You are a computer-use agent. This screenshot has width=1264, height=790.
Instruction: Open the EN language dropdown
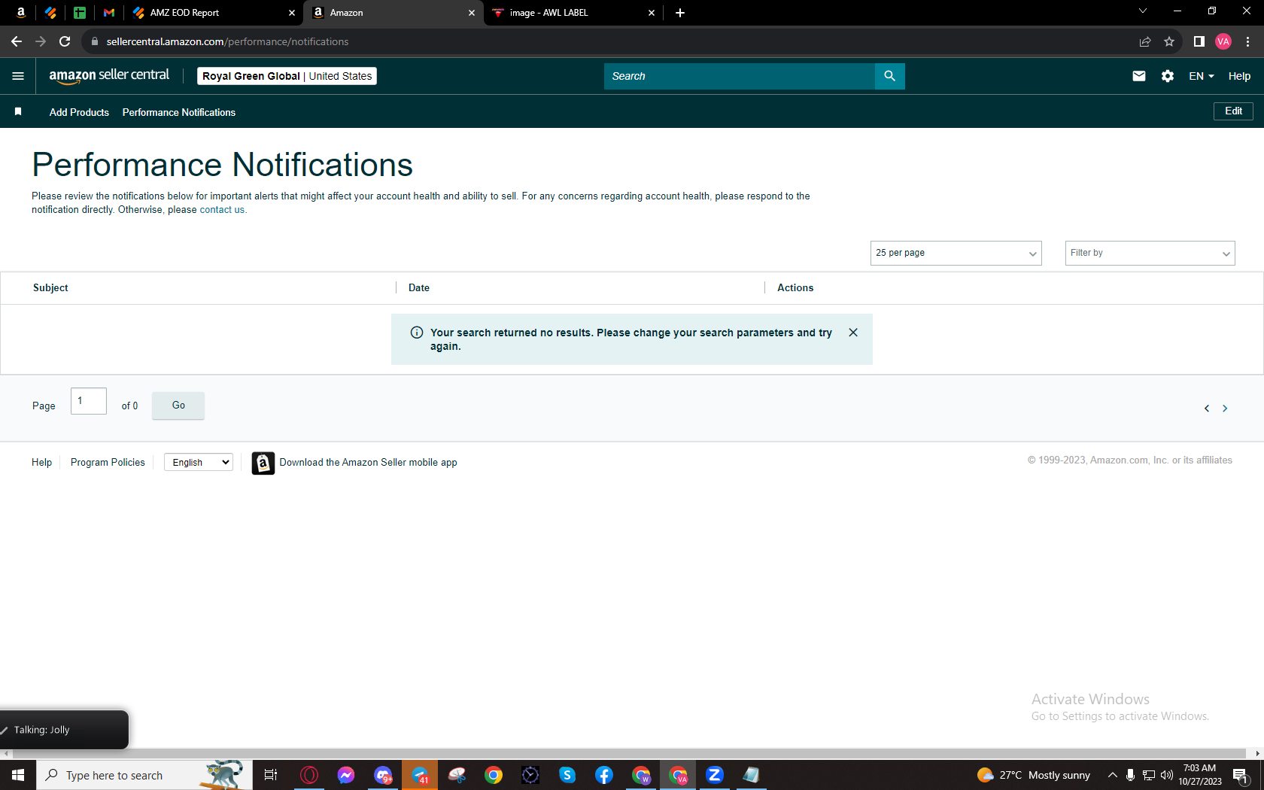pyautogui.click(x=1202, y=76)
